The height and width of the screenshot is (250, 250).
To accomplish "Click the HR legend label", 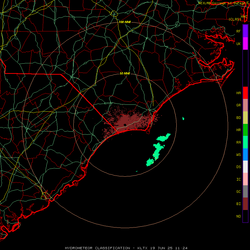I will click(238, 130).
